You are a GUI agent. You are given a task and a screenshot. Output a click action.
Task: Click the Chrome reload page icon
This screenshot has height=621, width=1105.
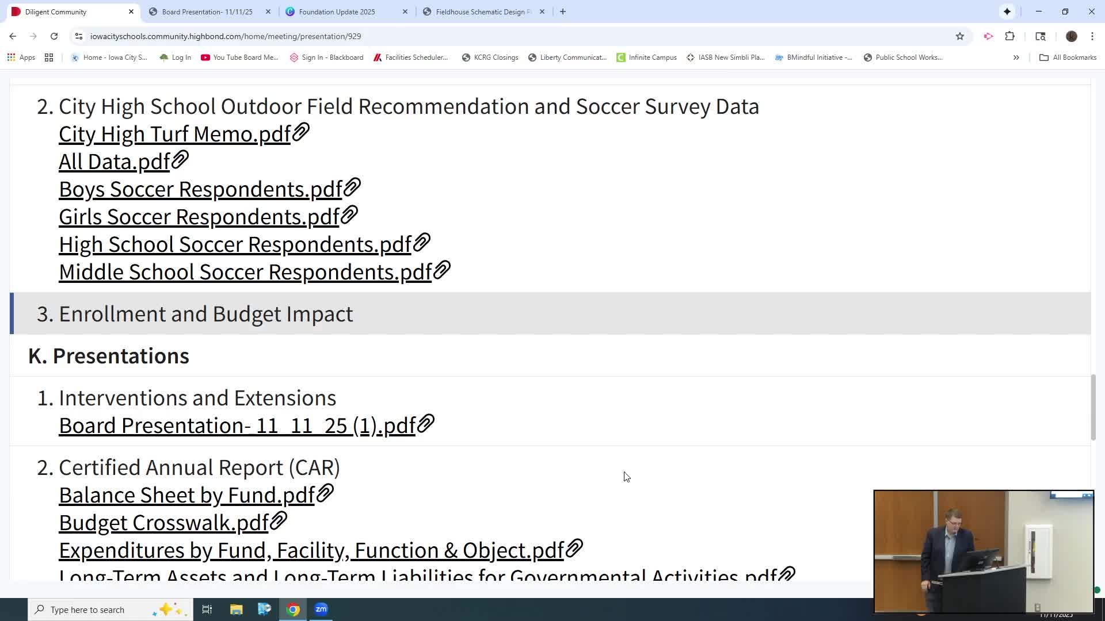(54, 36)
